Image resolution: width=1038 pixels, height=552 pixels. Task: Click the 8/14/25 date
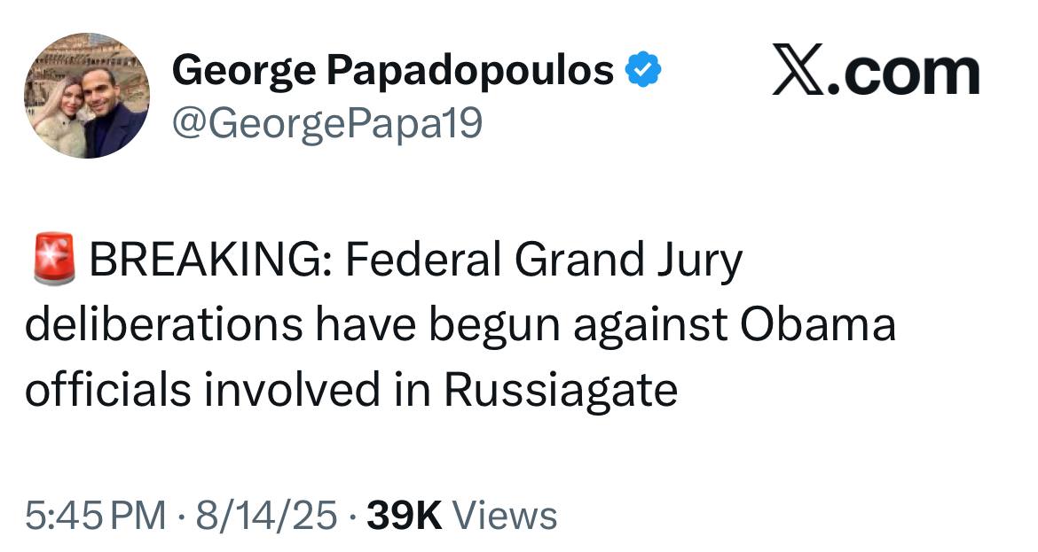[x=266, y=515]
